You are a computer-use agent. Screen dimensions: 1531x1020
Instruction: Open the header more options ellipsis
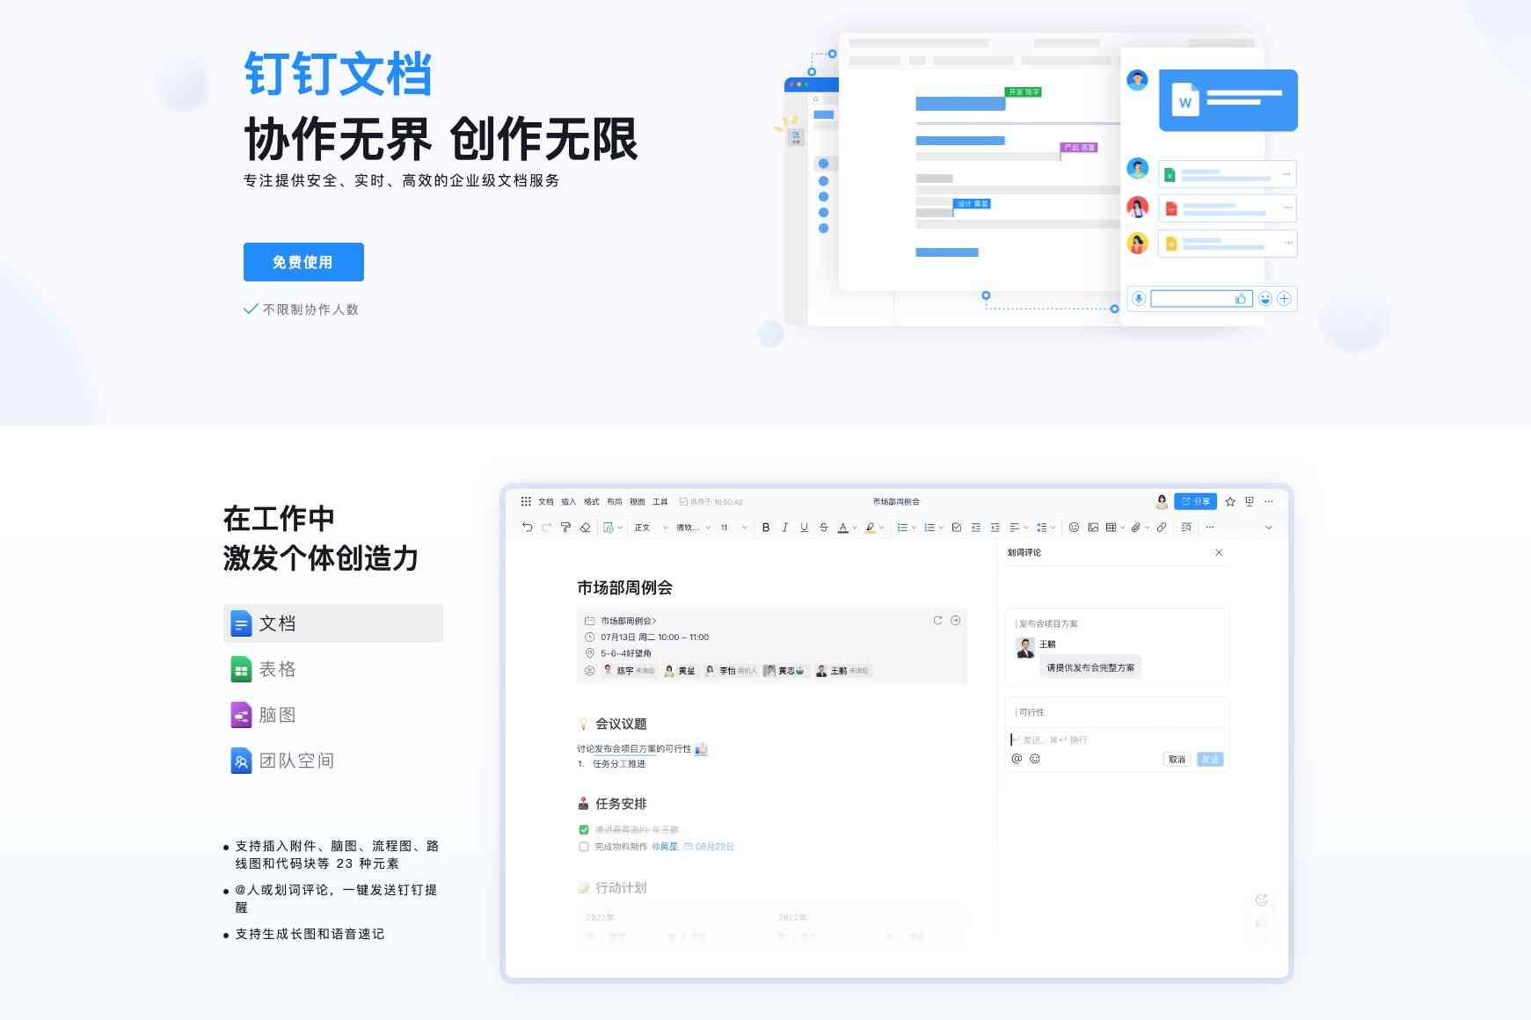click(1269, 501)
